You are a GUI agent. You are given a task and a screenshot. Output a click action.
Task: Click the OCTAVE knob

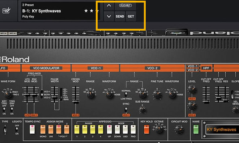pos(159,129)
